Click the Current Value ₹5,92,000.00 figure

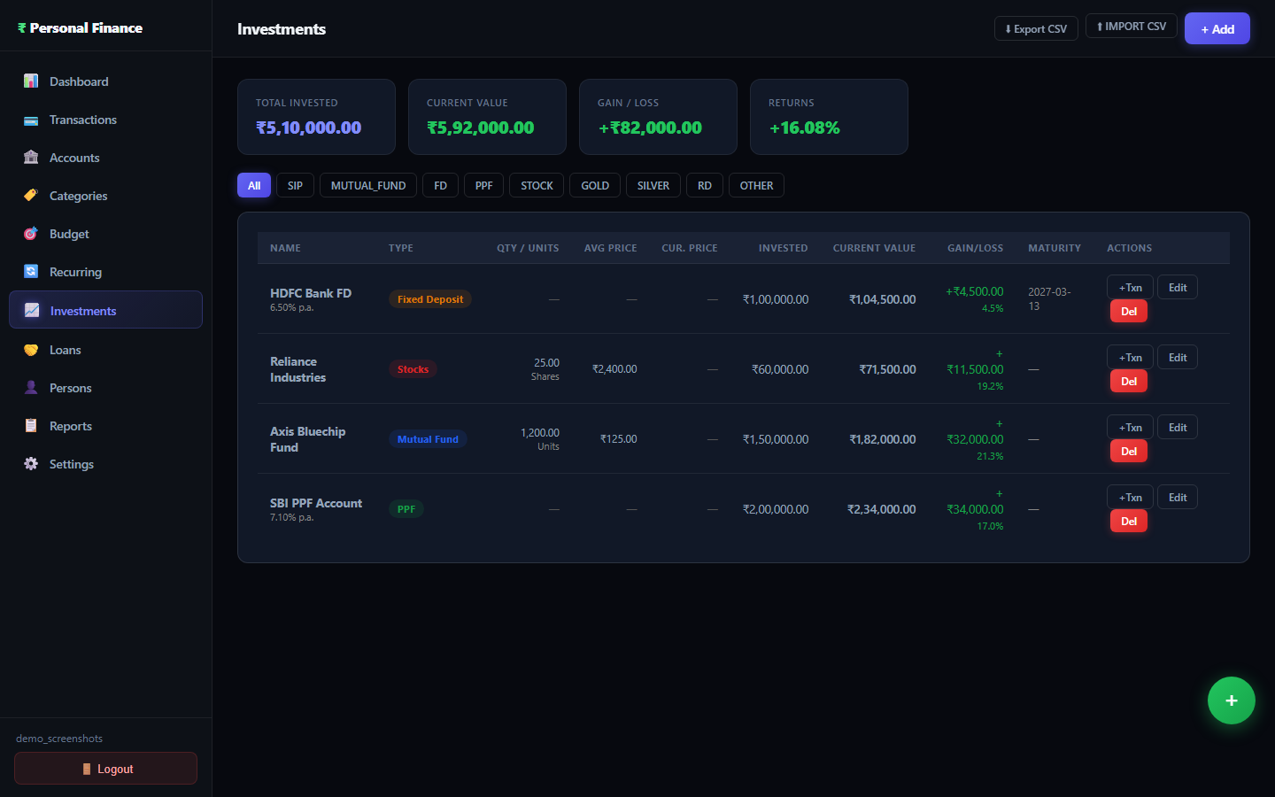(480, 128)
